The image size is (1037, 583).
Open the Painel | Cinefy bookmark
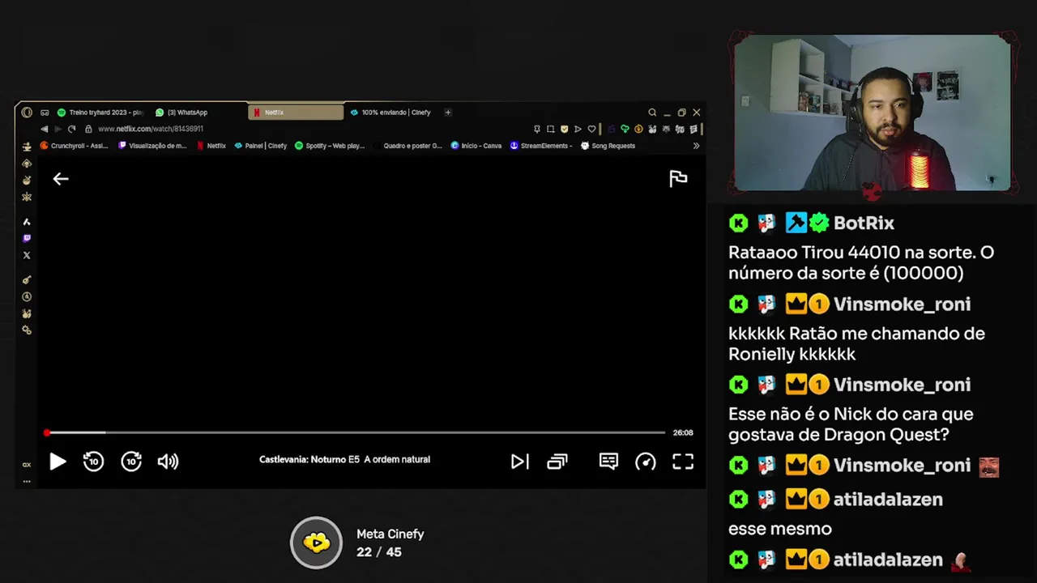click(x=261, y=146)
